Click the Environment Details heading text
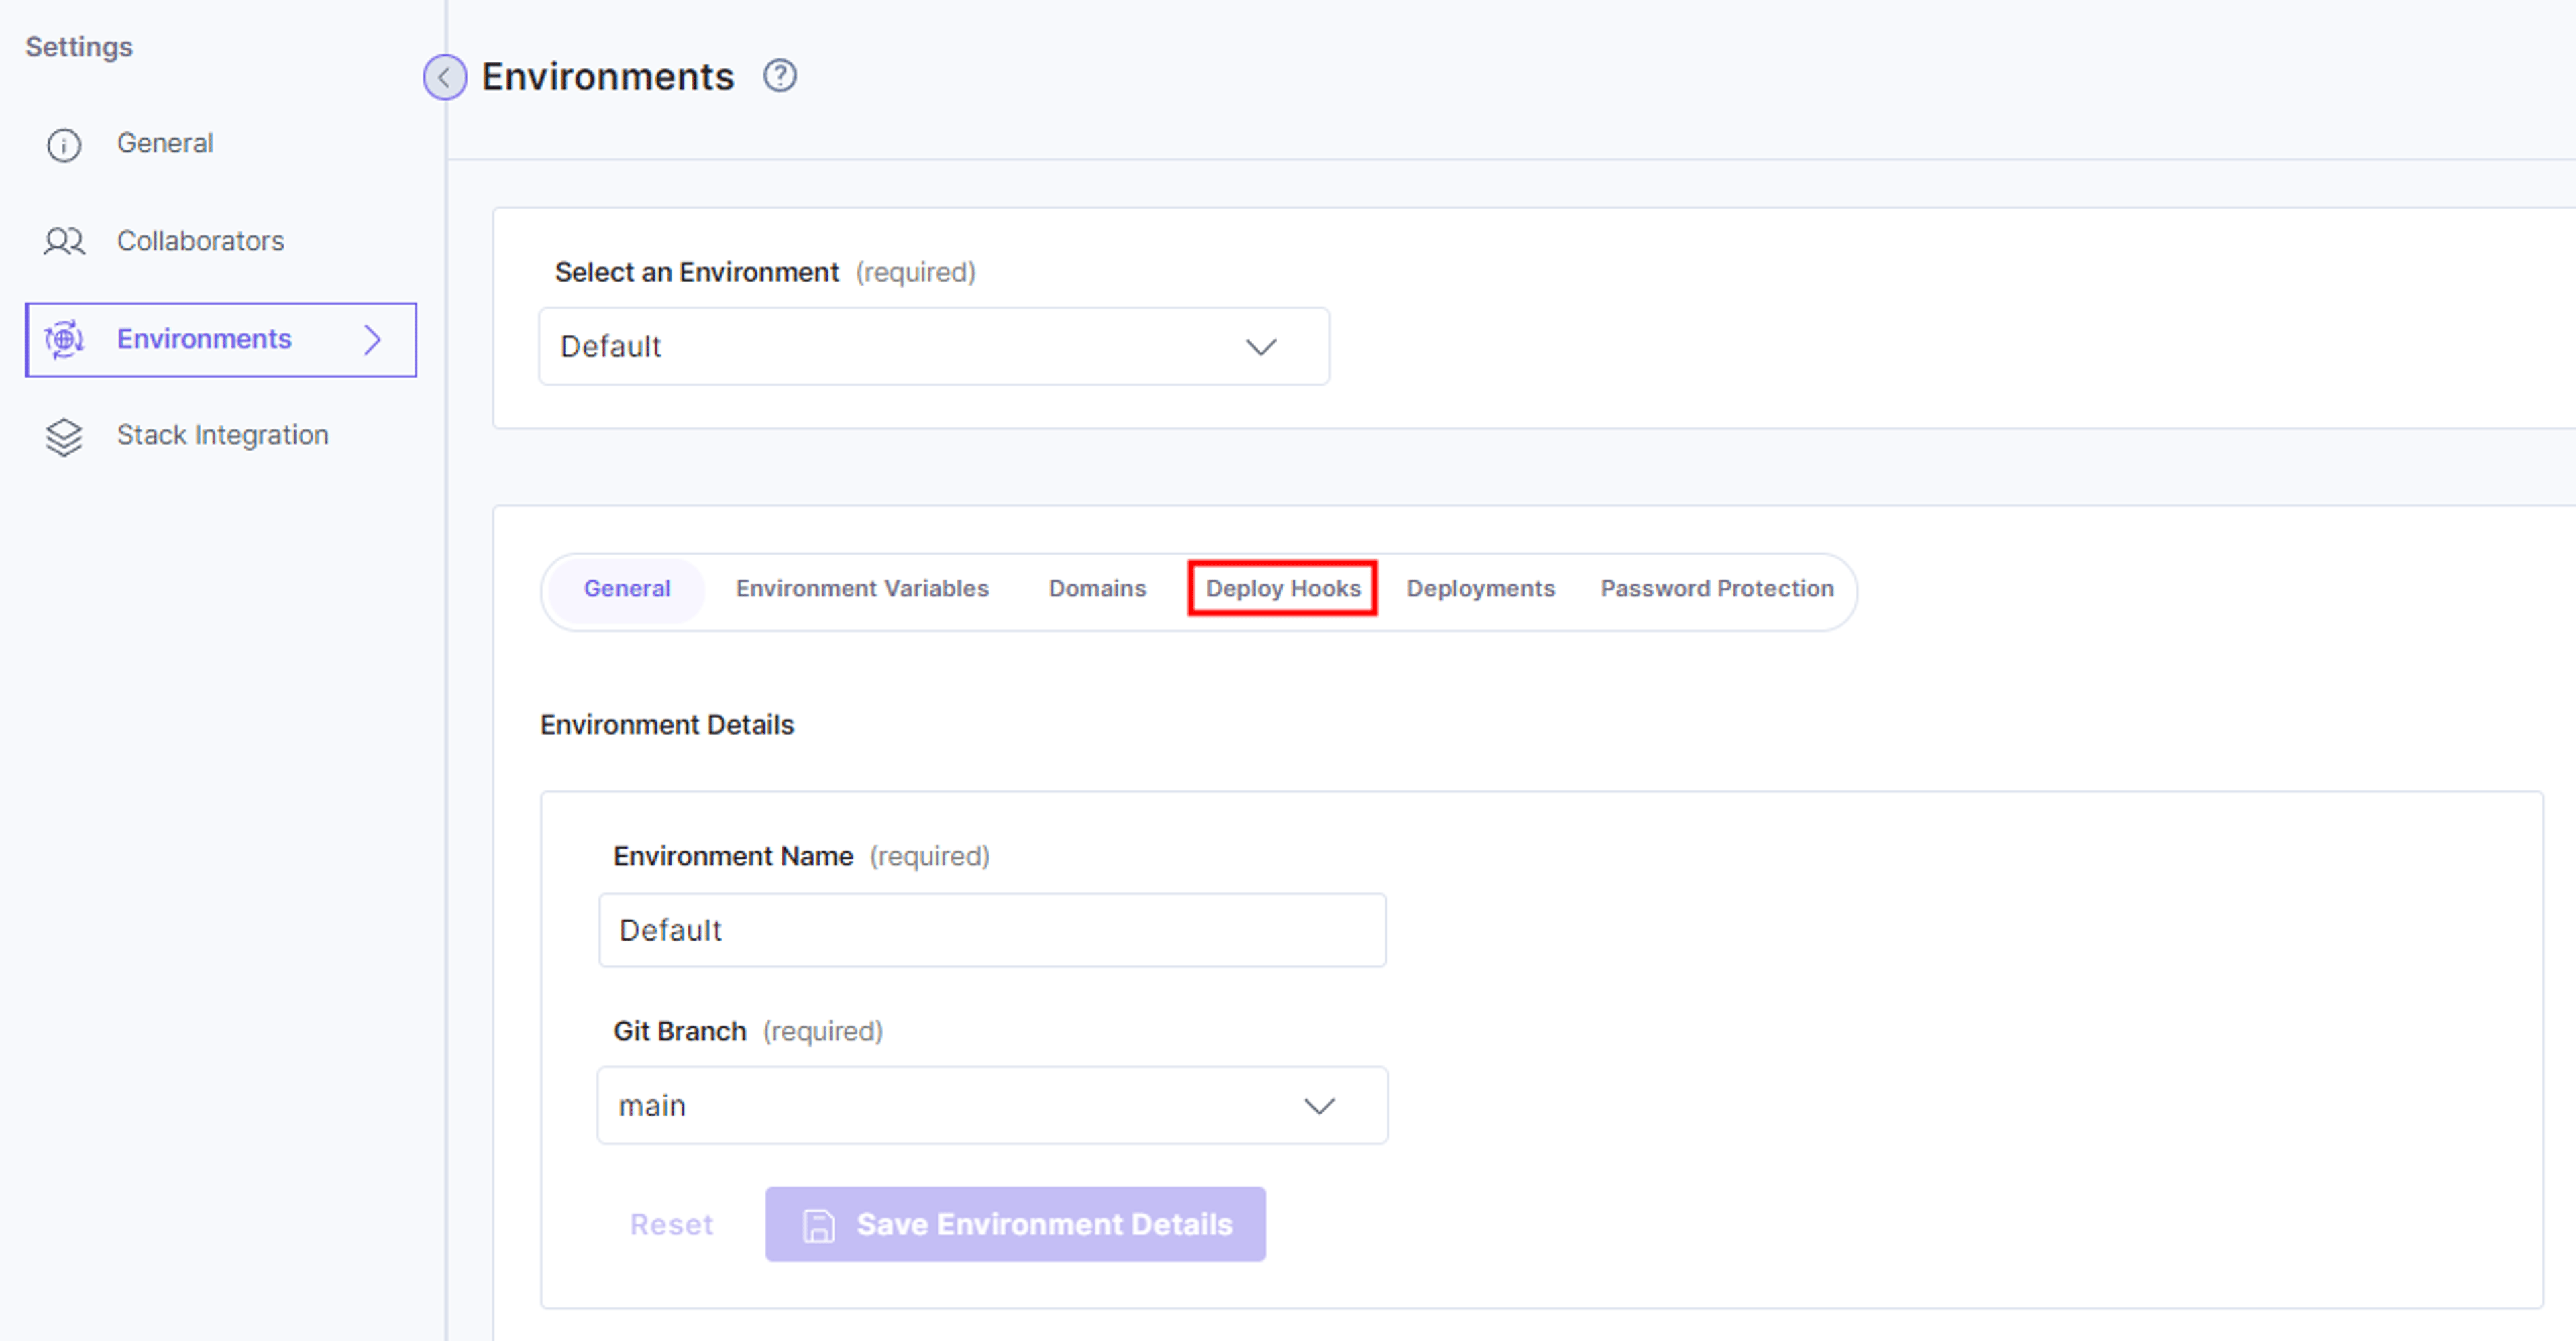 click(x=667, y=725)
